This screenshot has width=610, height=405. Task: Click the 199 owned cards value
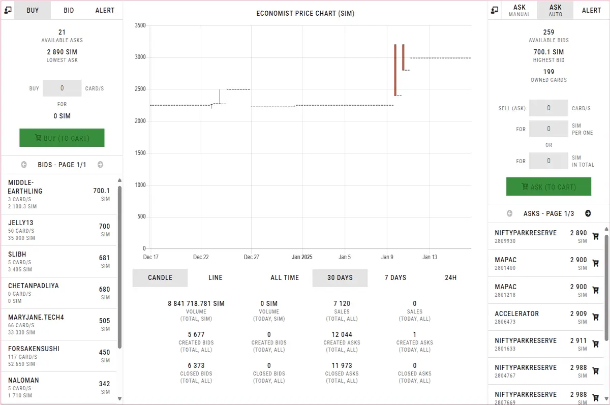click(548, 72)
